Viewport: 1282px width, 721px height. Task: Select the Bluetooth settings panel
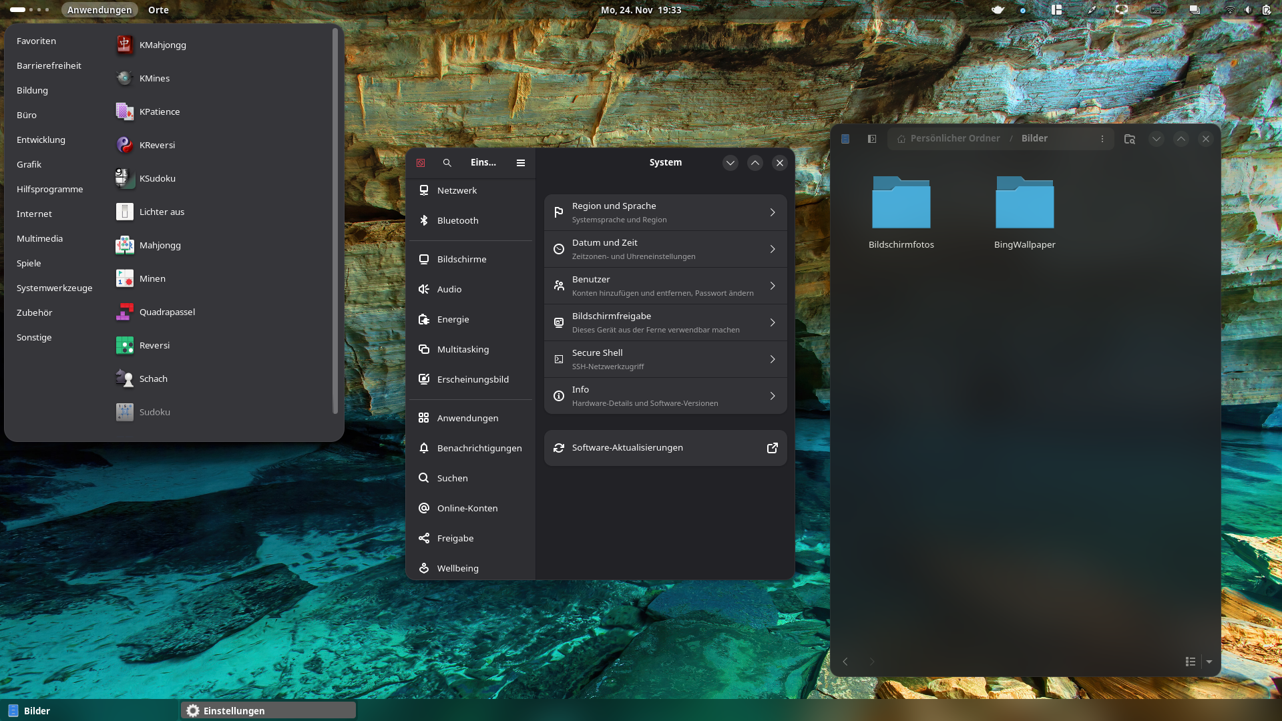pos(457,220)
